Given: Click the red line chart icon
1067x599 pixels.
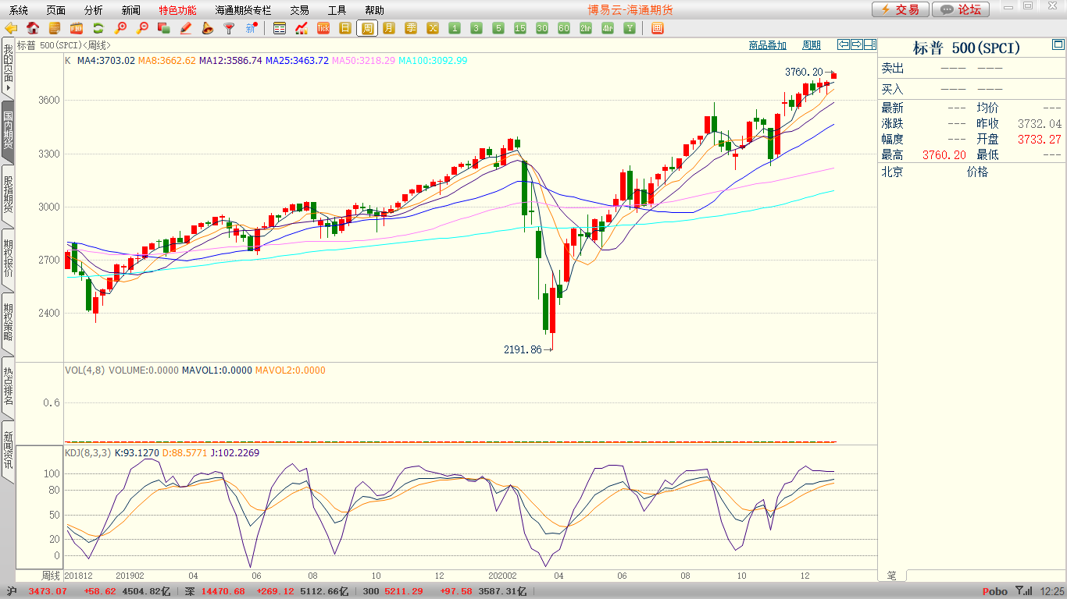Looking at the screenshot, I should (302, 28).
